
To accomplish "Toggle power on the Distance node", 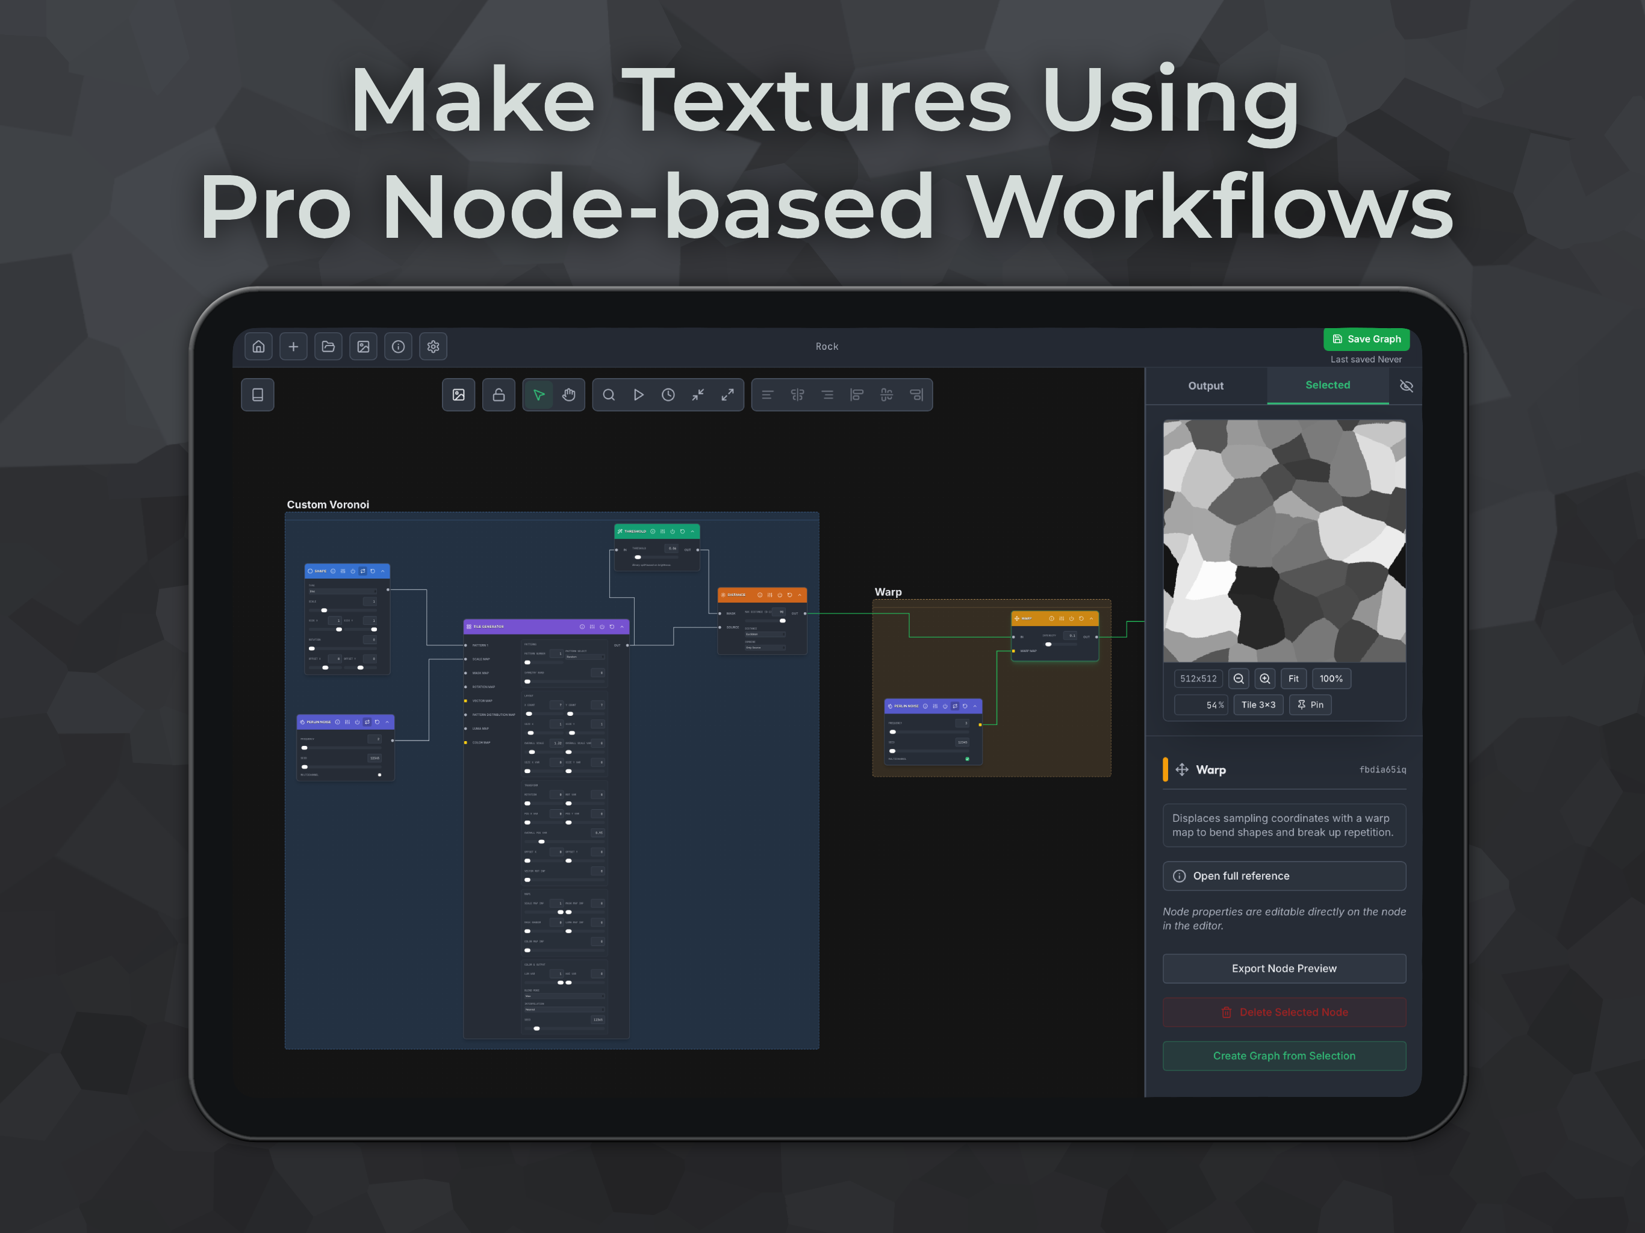I will (x=779, y=595).
